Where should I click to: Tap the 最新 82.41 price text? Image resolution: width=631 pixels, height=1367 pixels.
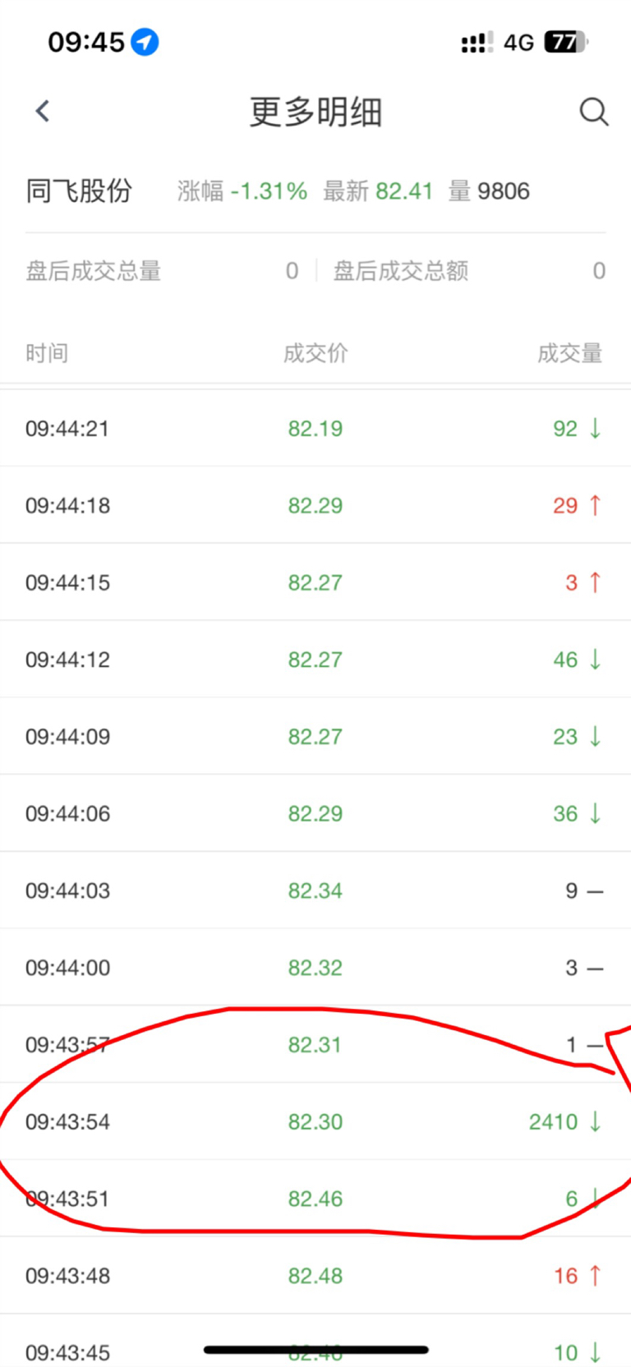(378, 191)
